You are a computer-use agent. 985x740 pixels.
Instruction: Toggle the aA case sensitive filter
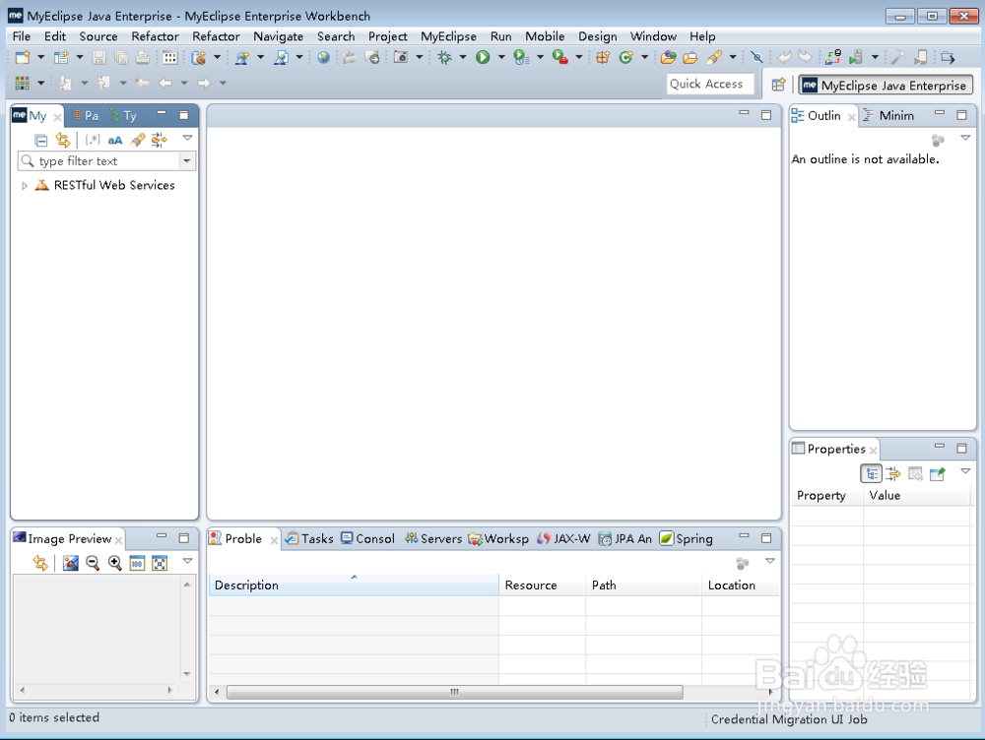pyautogui.click(x=115, y=140)
